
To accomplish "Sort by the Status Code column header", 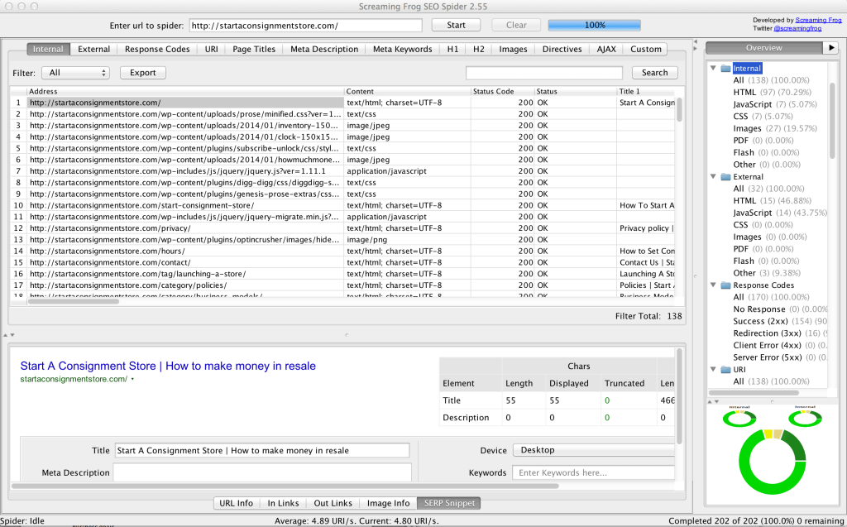I will 502,92.
